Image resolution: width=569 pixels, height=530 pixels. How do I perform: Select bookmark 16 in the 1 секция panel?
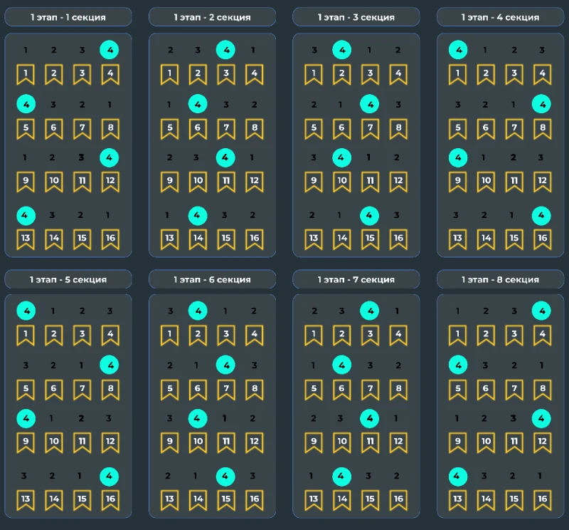(x=110, y=239)
